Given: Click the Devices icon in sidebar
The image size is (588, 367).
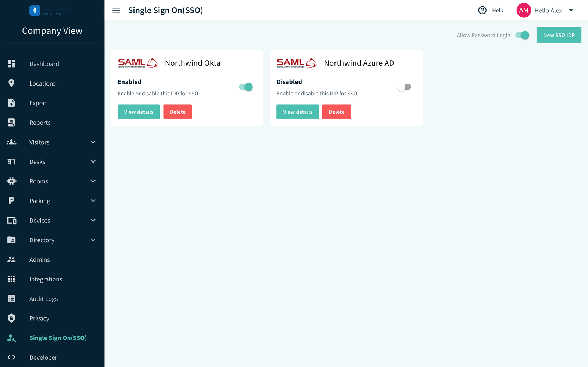Looking at the screenshot, I should (x=11, y=220).
